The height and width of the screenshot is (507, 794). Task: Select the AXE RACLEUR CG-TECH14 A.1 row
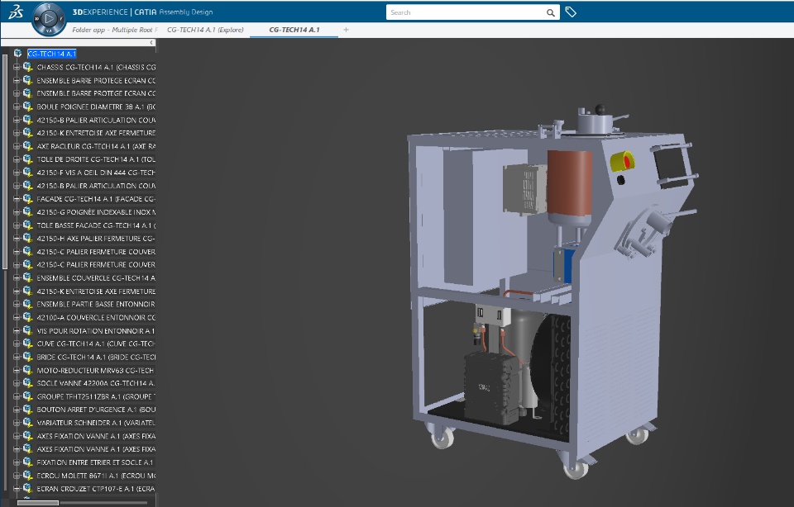coord(96,146)
